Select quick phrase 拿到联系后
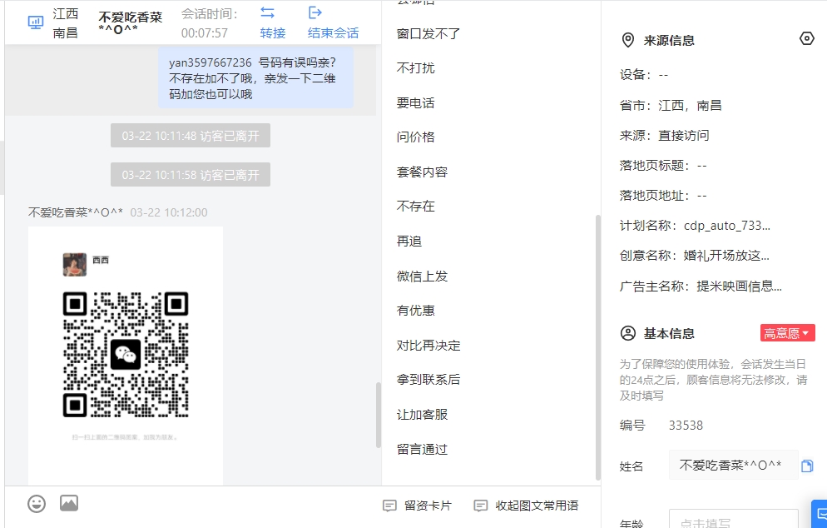 pyautogui.click(x=428, y=380)
